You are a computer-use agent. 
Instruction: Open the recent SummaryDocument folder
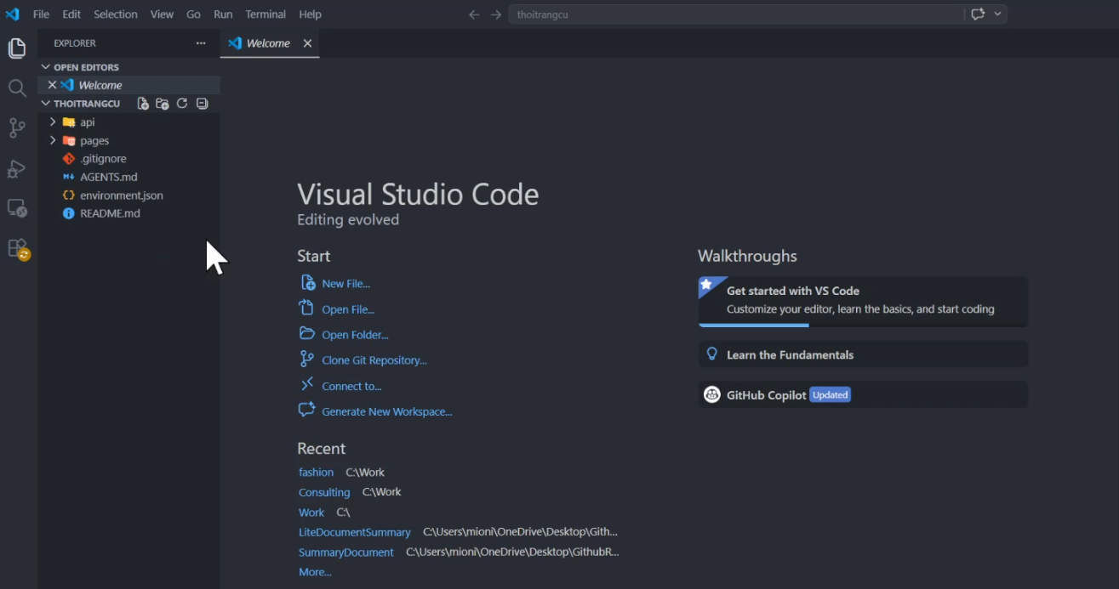(x=346, y=552)
